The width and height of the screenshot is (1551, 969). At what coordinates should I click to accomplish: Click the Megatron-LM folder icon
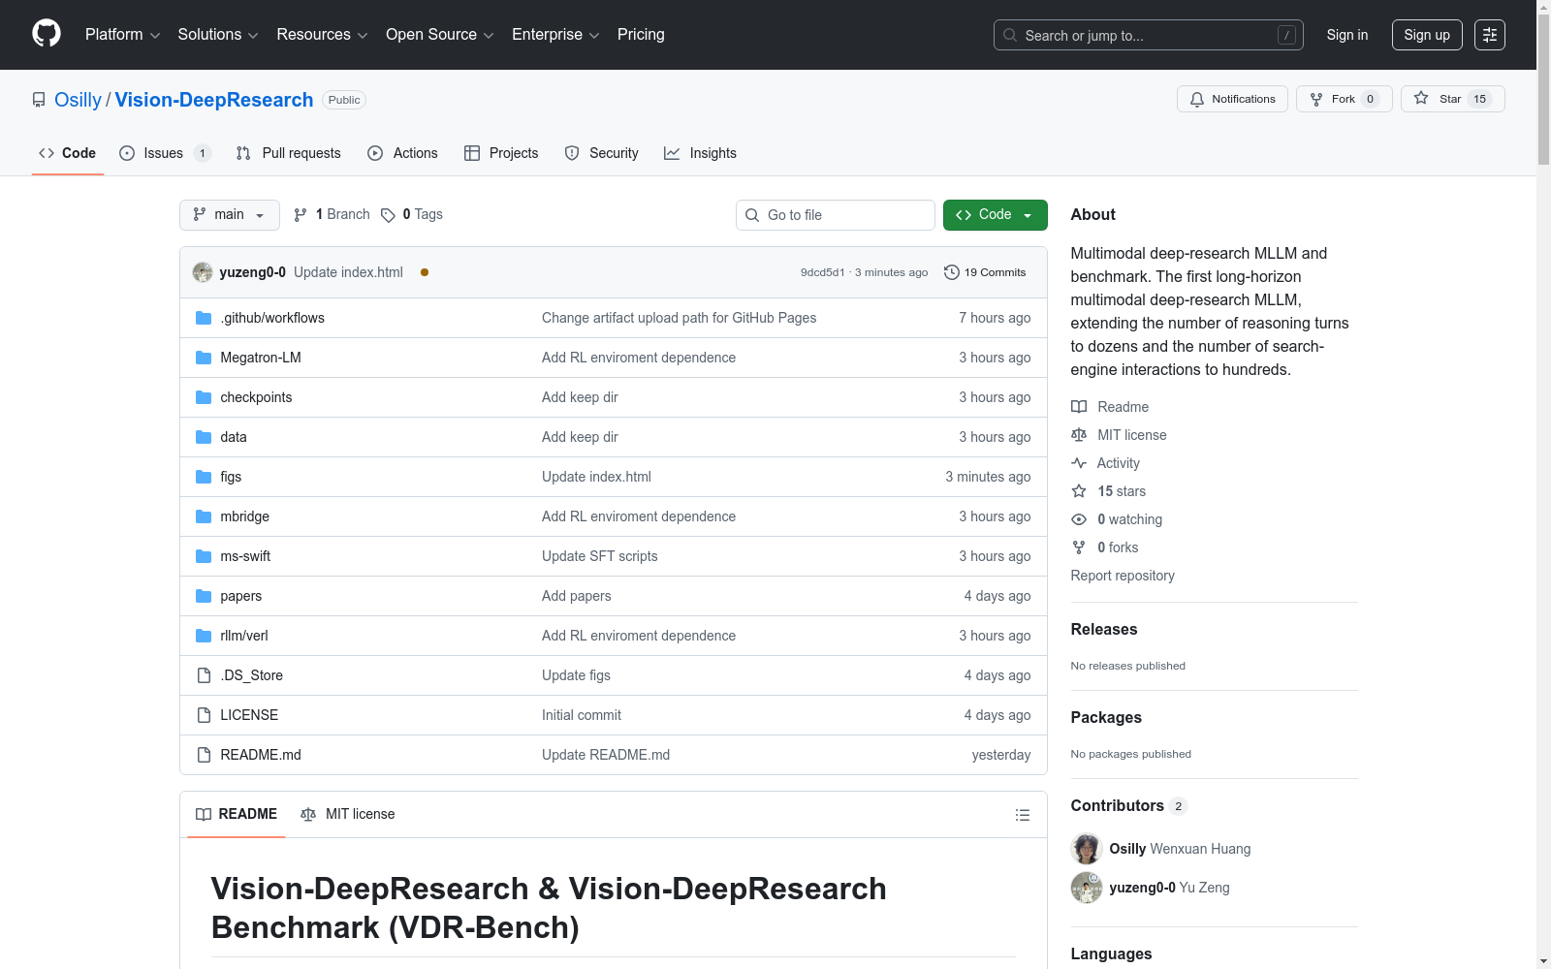[x=204, y=358]
